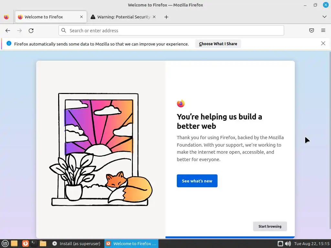Open the volume control tray icon
Screen dimensions: 331x248
click(288, 243)
